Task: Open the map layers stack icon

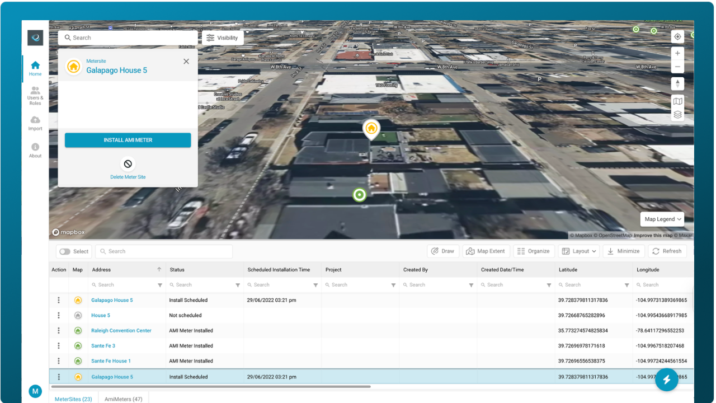Action: pos(677,115)
